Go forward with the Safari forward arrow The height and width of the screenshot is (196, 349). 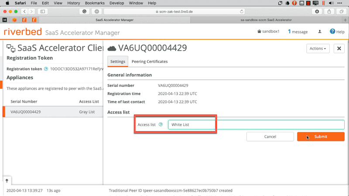point(31,11)
